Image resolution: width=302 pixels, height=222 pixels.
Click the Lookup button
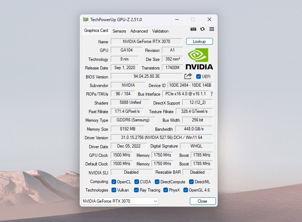point(199,42)
